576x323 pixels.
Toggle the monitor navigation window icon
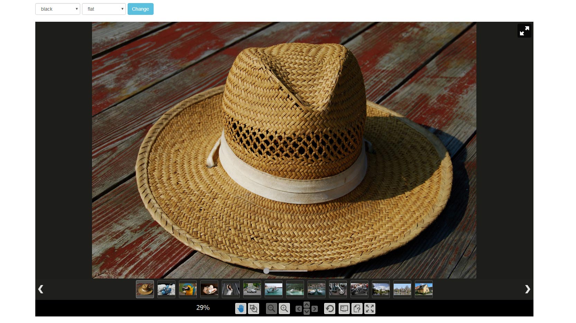click(344, 309)
